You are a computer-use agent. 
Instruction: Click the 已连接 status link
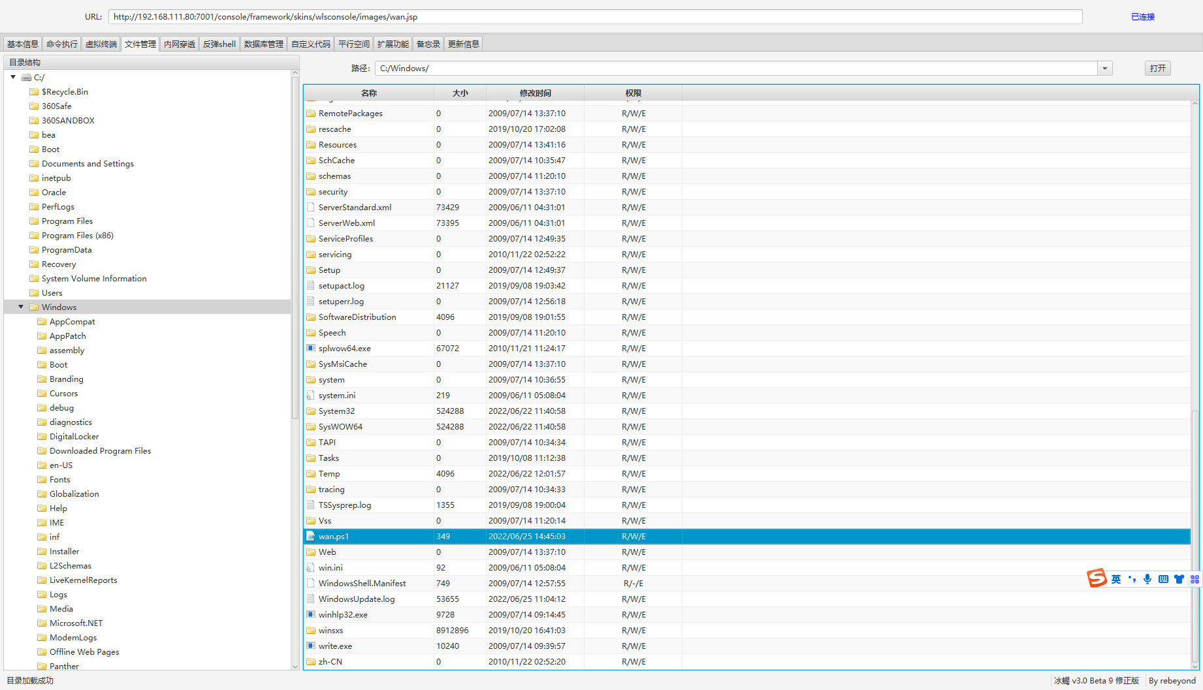click(1143, 16)
